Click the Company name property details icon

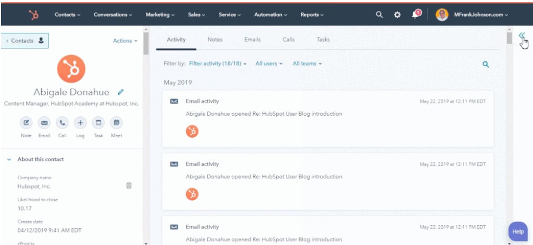[129, 186]
